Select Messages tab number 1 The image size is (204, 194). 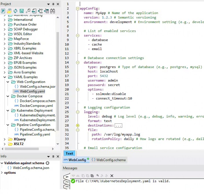tap(67, 177)
